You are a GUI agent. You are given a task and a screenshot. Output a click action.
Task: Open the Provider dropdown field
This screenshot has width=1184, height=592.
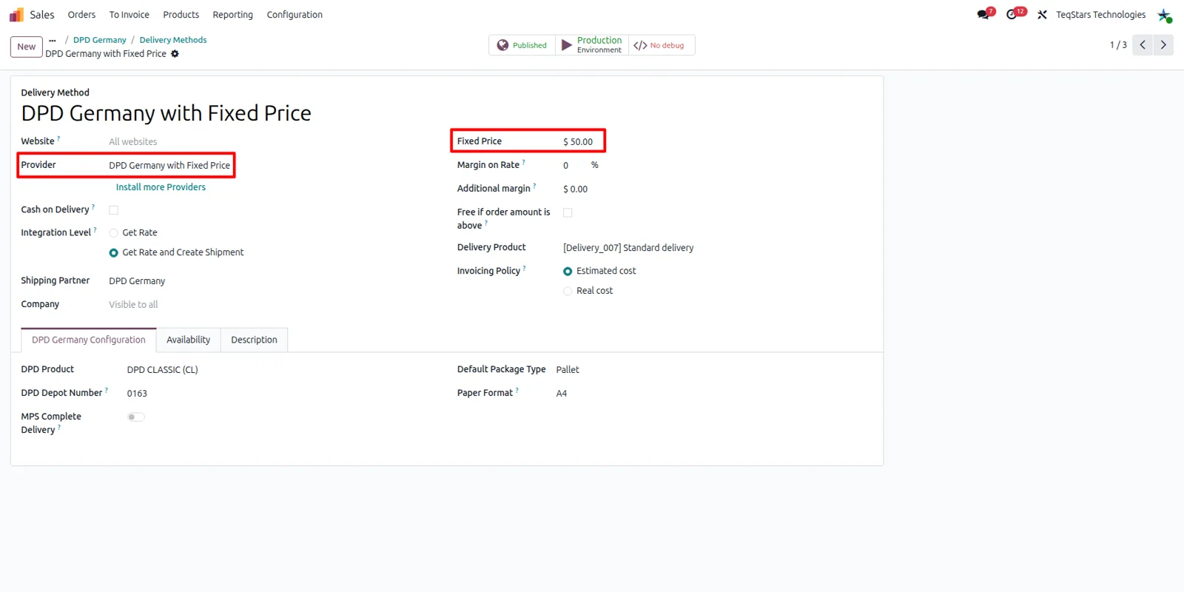click(169, 166)
